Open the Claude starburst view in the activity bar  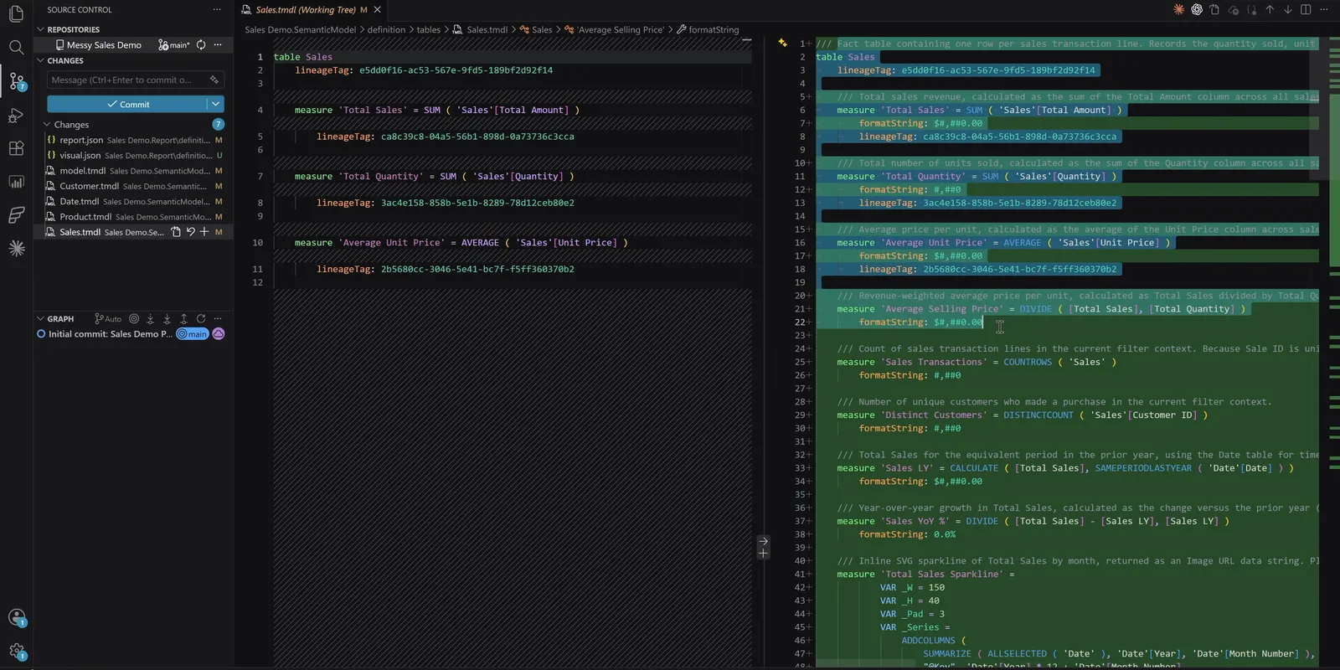click(x=16, y=249)
